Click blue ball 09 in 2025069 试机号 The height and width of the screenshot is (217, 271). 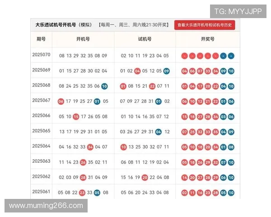pos(166,71)
